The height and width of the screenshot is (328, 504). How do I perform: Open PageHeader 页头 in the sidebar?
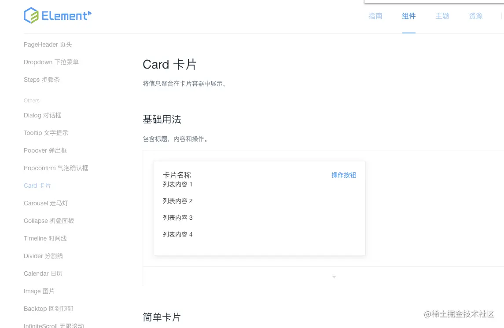tap(48, 44)
